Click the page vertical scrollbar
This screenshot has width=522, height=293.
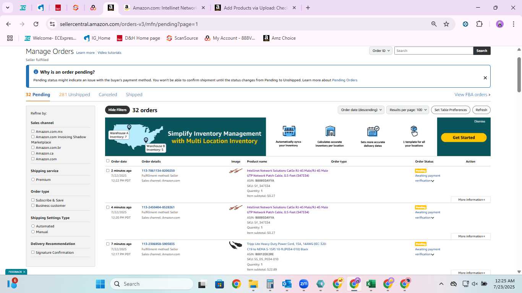click(519, 74)
